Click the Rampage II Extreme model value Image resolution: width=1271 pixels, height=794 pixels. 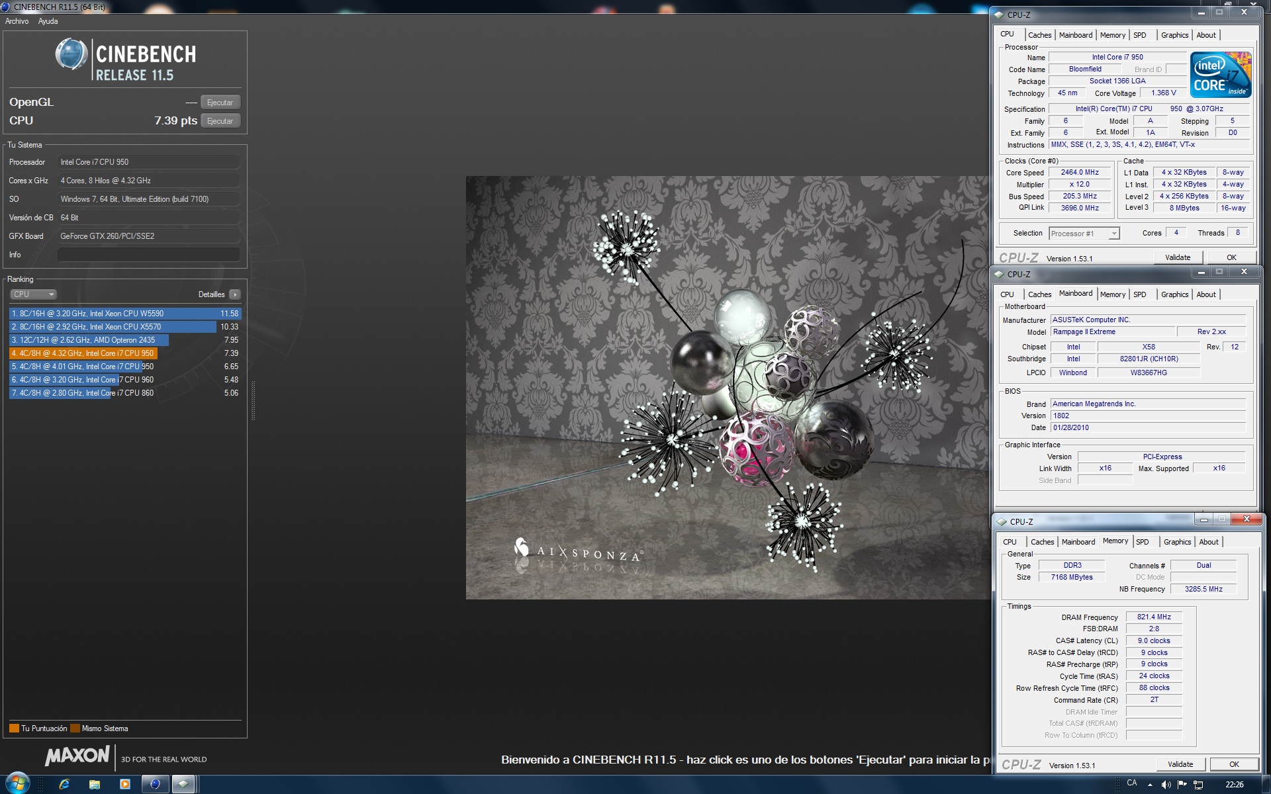1112,332
